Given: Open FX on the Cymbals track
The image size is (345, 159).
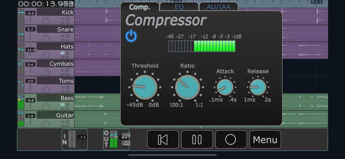Looking at the screenshot, I should (x=63, y=70).
